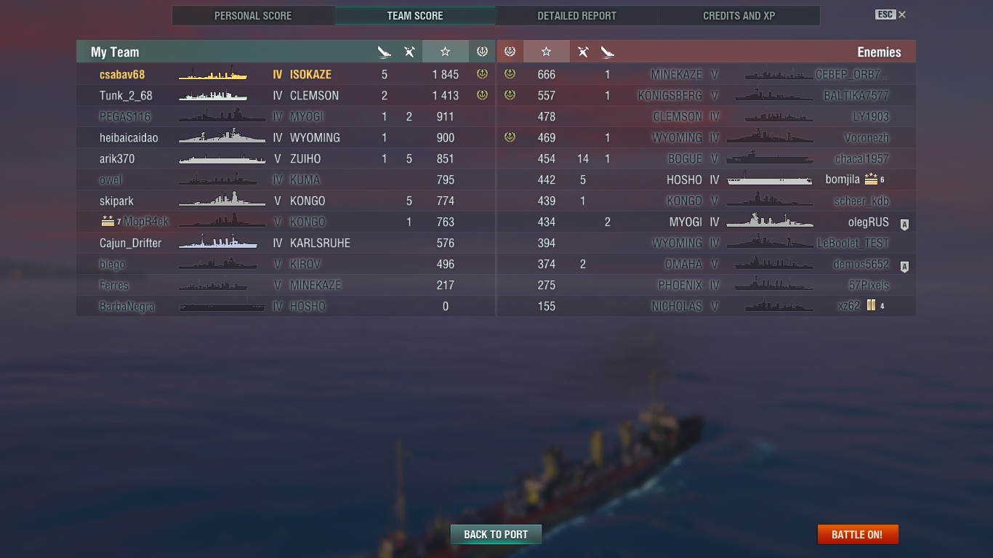993x558 pixels.
Task: Sort My Team by star XP column
Action: pos(445,52)
